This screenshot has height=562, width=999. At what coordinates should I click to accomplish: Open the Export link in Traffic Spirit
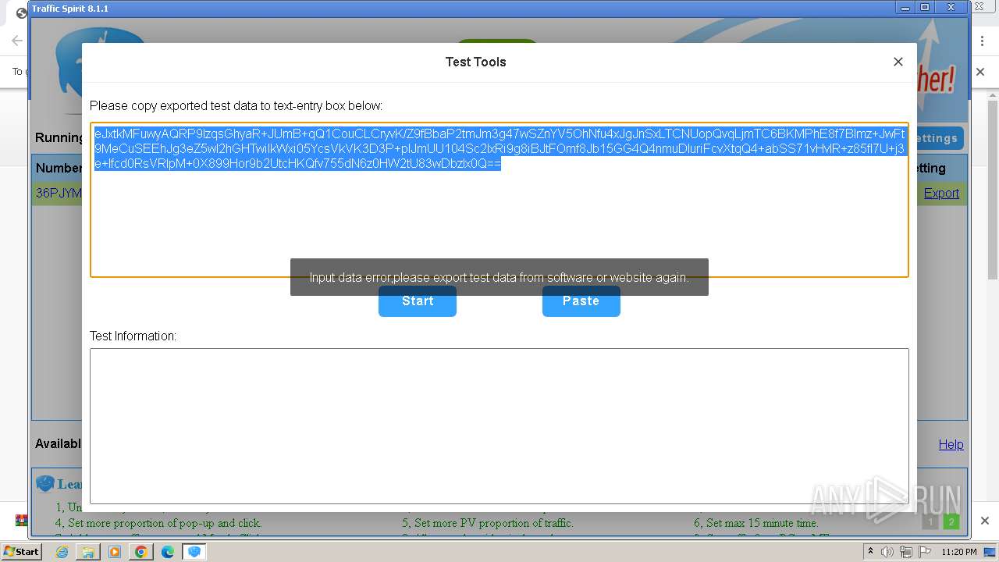941,194
